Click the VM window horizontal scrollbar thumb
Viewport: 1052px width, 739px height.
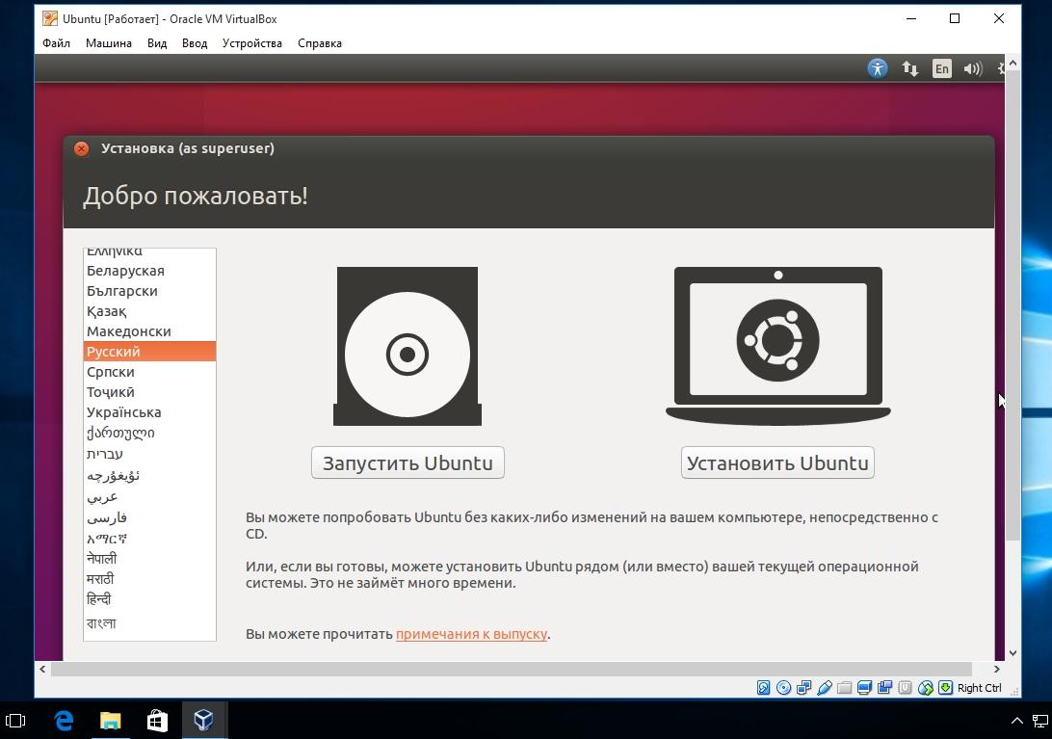click(512, 670)
